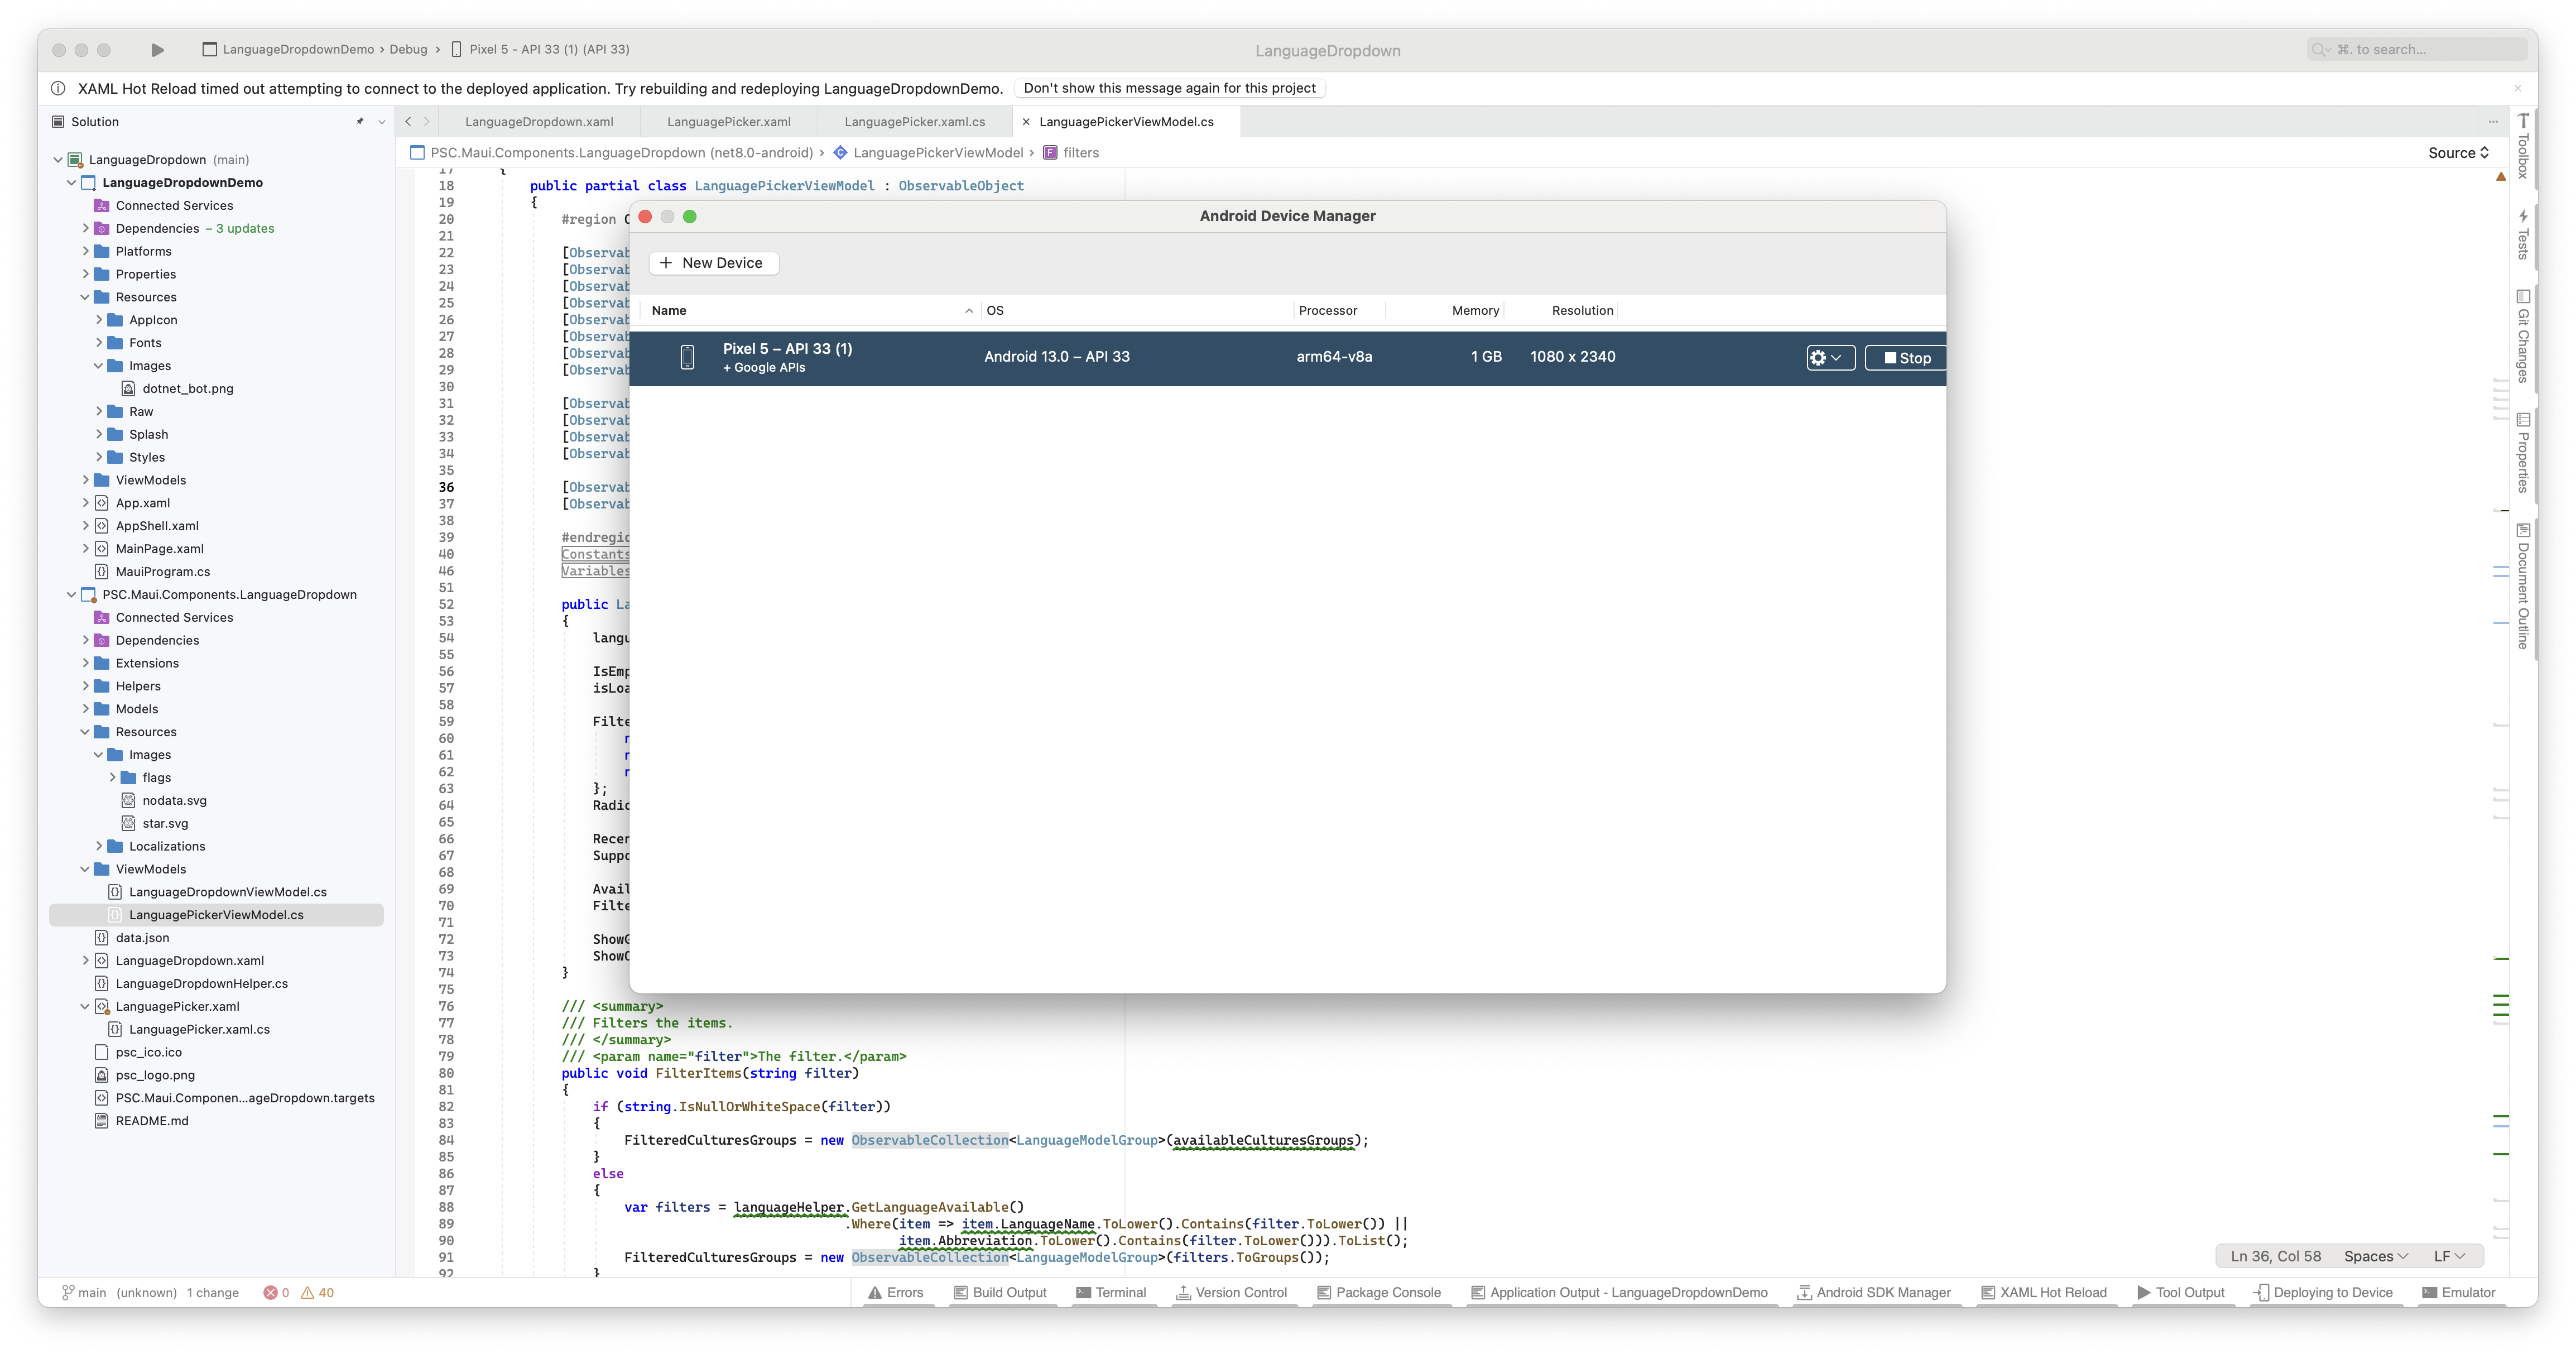Close the LanguagePickerViewModel.cs tab
The width and height of the screenshot is (2576, 1354).
click(x=1026, y=122)
